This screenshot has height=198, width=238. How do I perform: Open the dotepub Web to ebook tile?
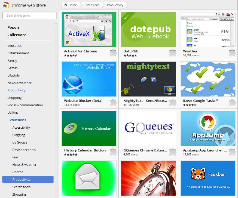point(148,29)
